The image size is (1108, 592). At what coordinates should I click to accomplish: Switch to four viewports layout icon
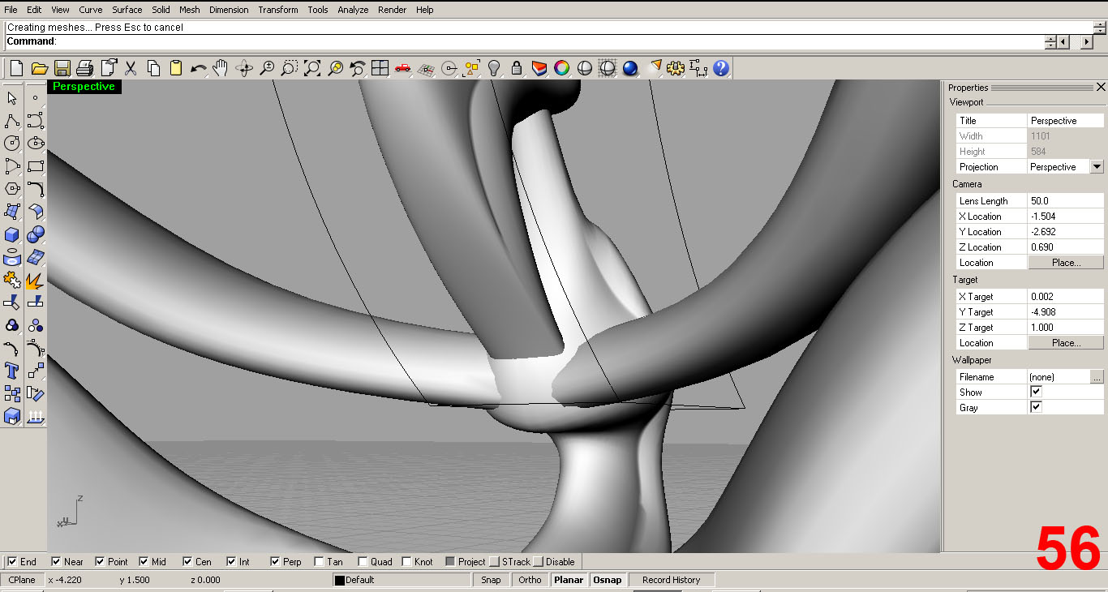(x=380, y=68)
